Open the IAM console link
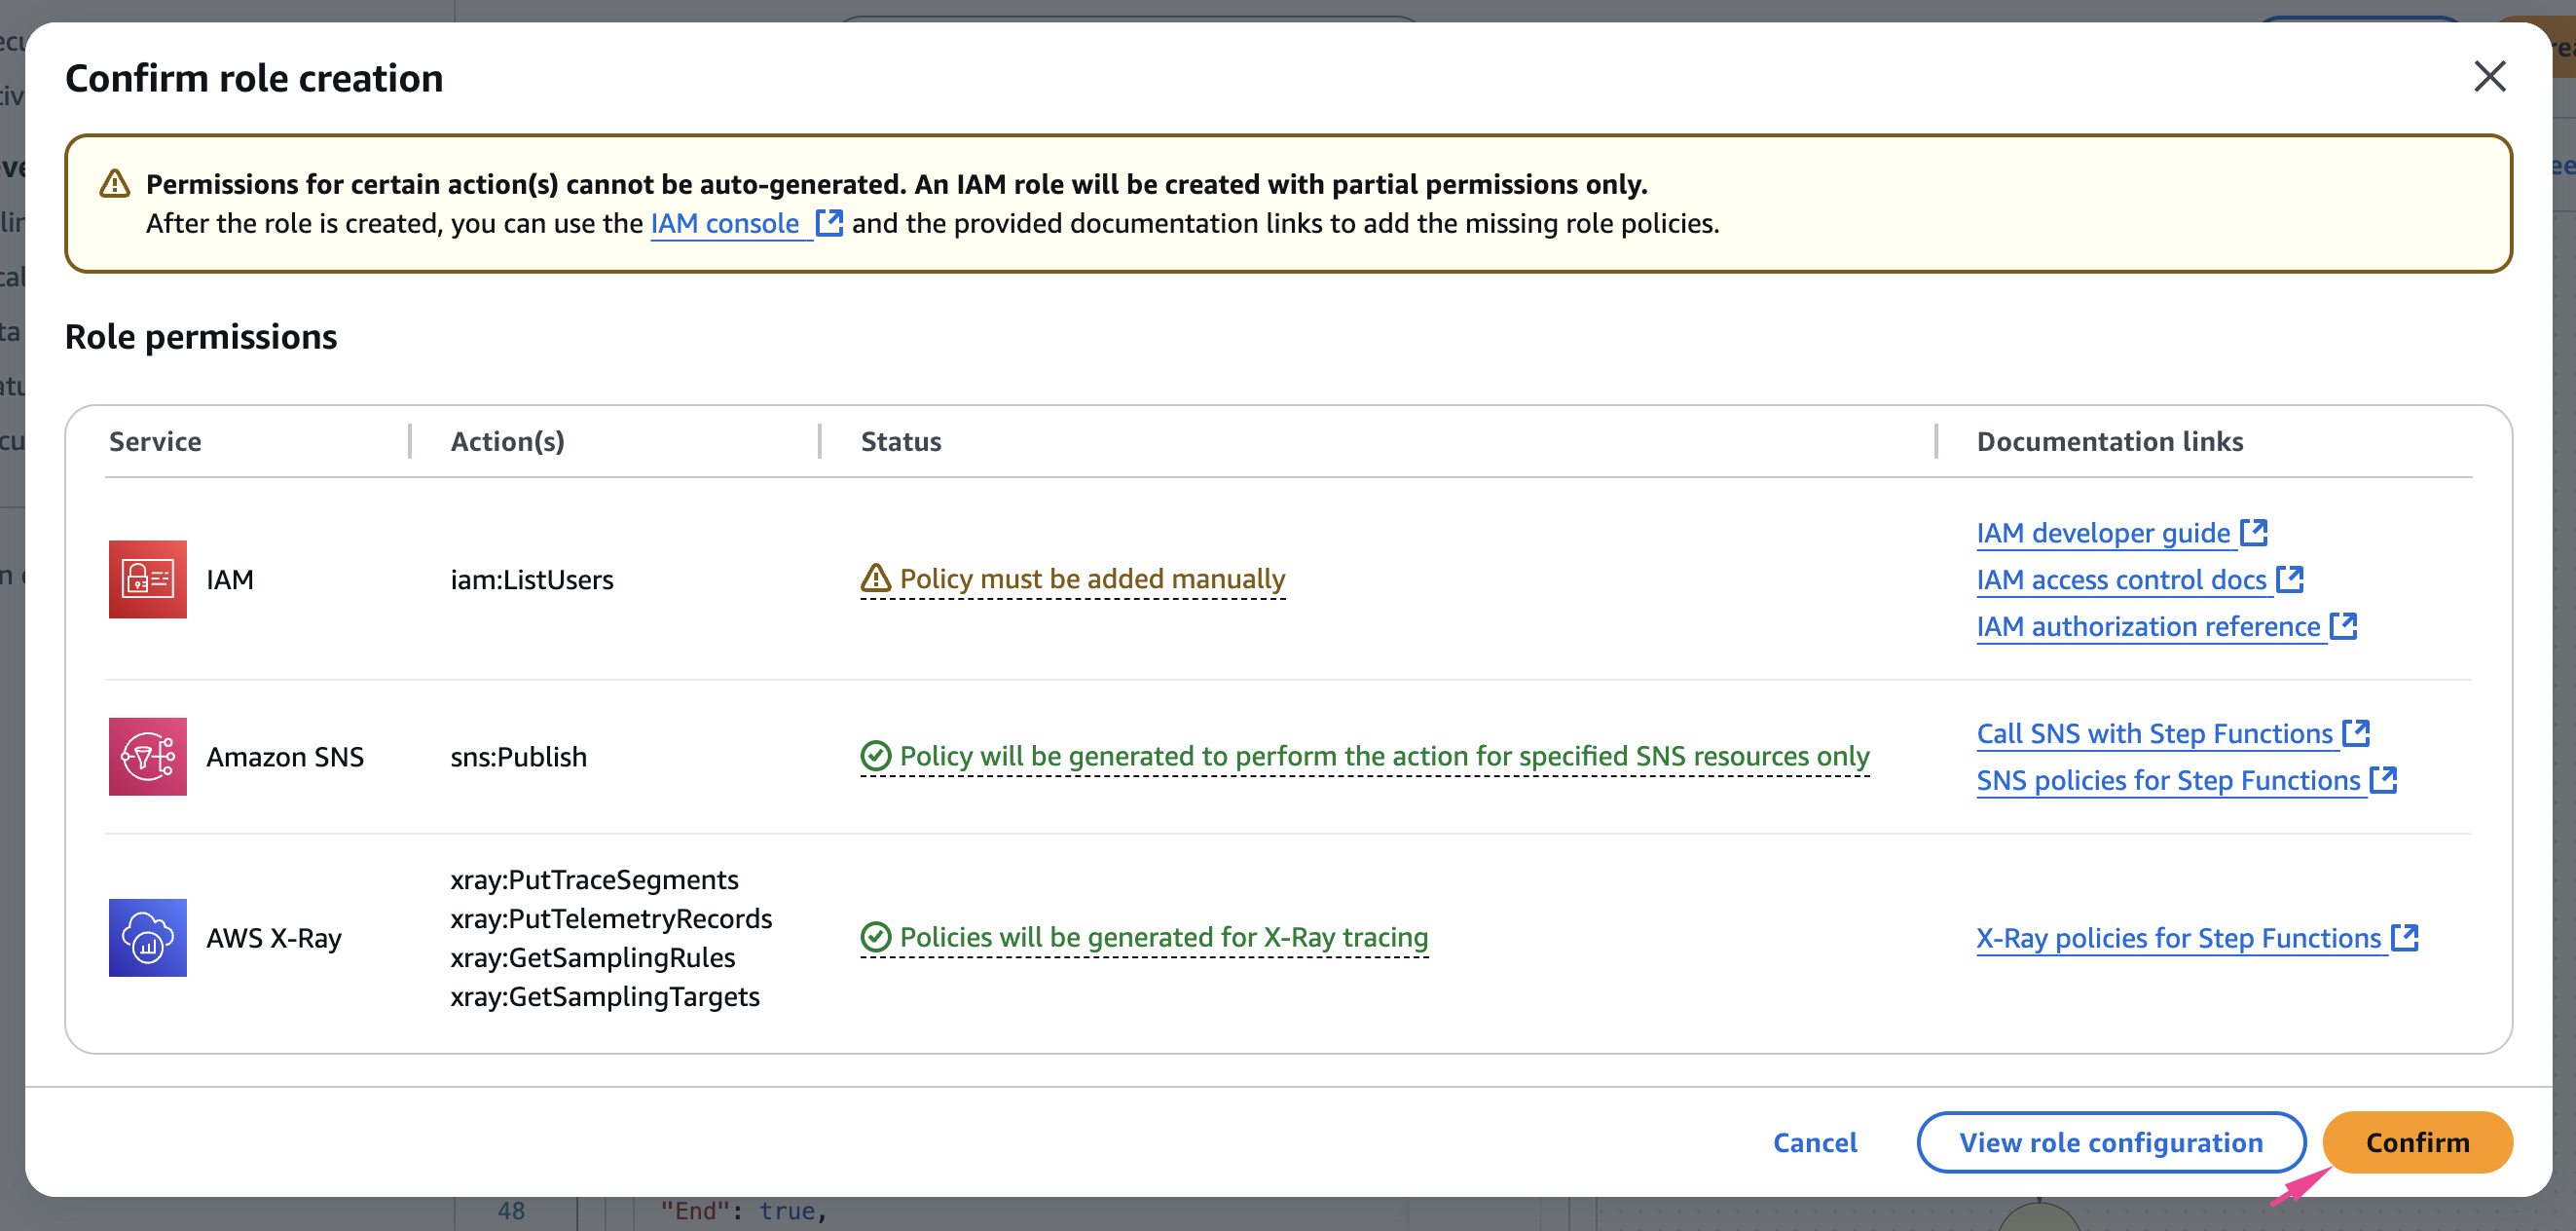The image size is (2576, 1231). tap(724, 223)
